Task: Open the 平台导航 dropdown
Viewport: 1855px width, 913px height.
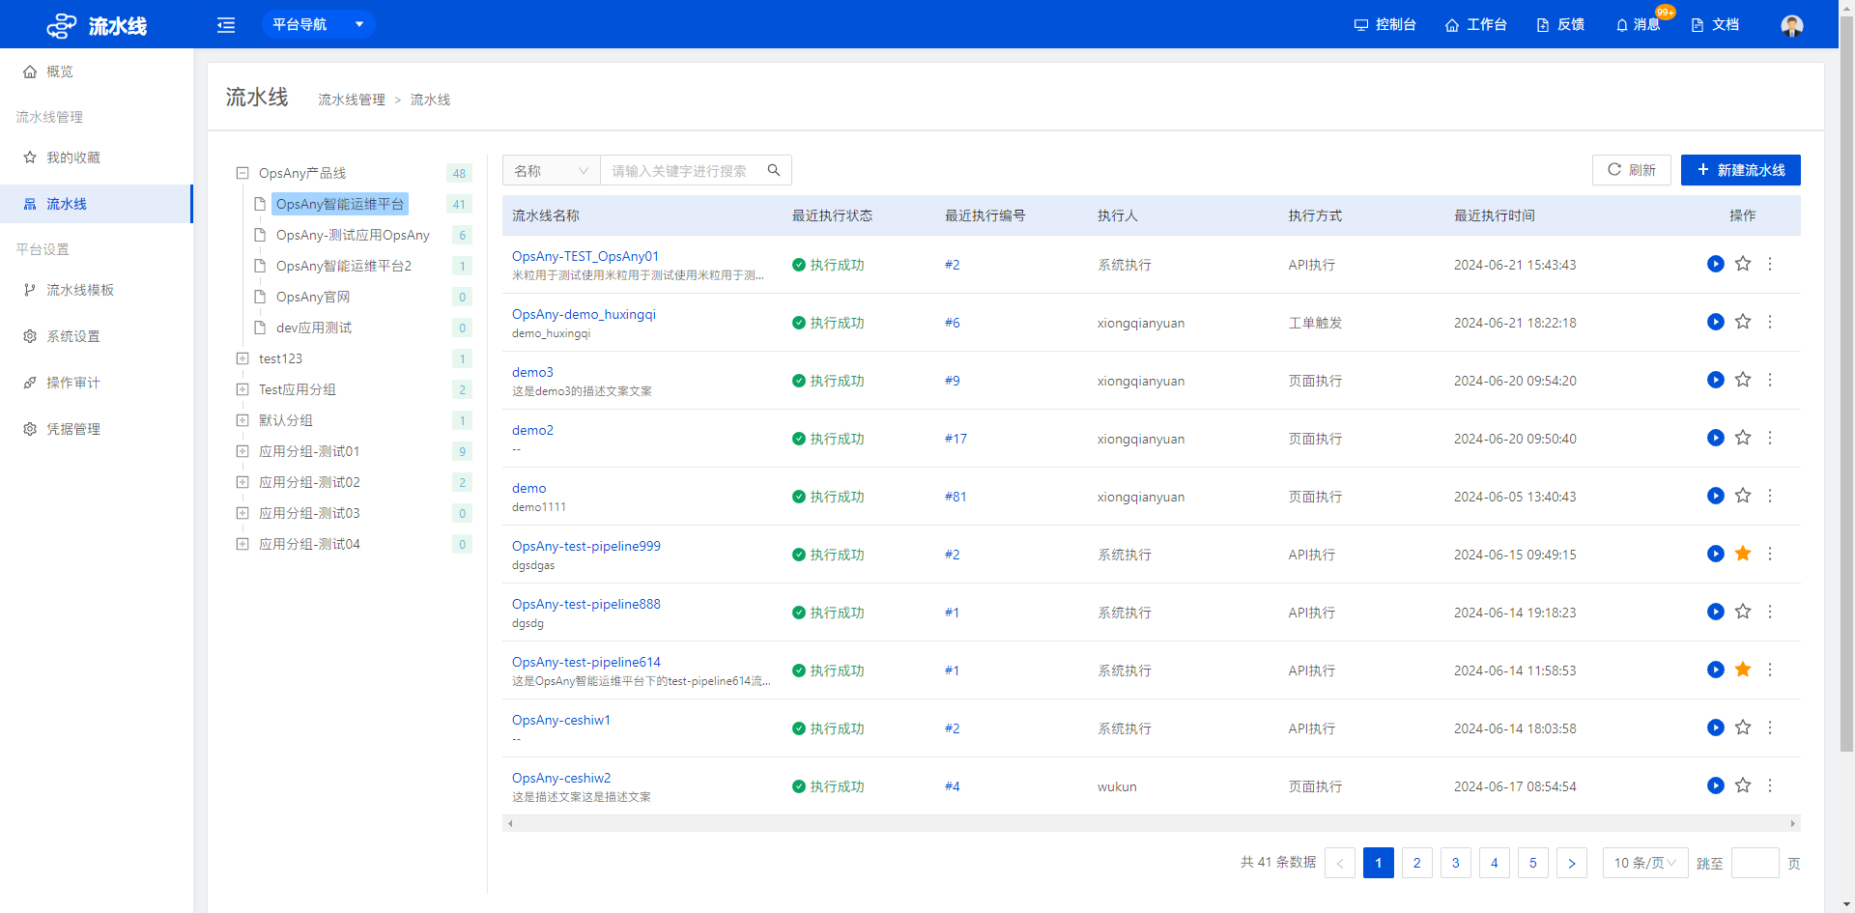Action: (318, 24)
